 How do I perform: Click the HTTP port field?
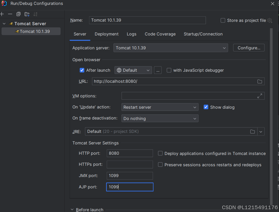pyautogui.click(x=130, y=153)
